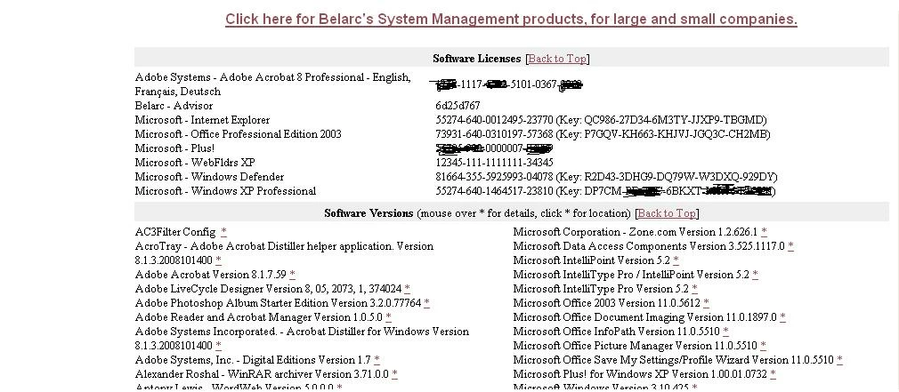The height and width of the screenshot is (392, 899).
Task: Open the Digital Editions Version 1.7 asterisk
Action: pyautogui.click(x=377, y=360)
